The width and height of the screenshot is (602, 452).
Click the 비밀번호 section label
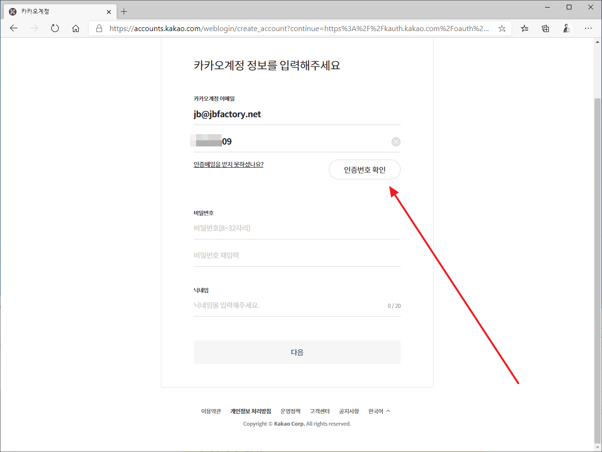pyautogui.click(x=204, y=213)
